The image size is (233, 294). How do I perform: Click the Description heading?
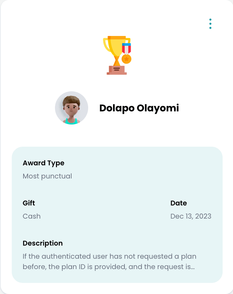pyautogui.click(x=43, y=243)
